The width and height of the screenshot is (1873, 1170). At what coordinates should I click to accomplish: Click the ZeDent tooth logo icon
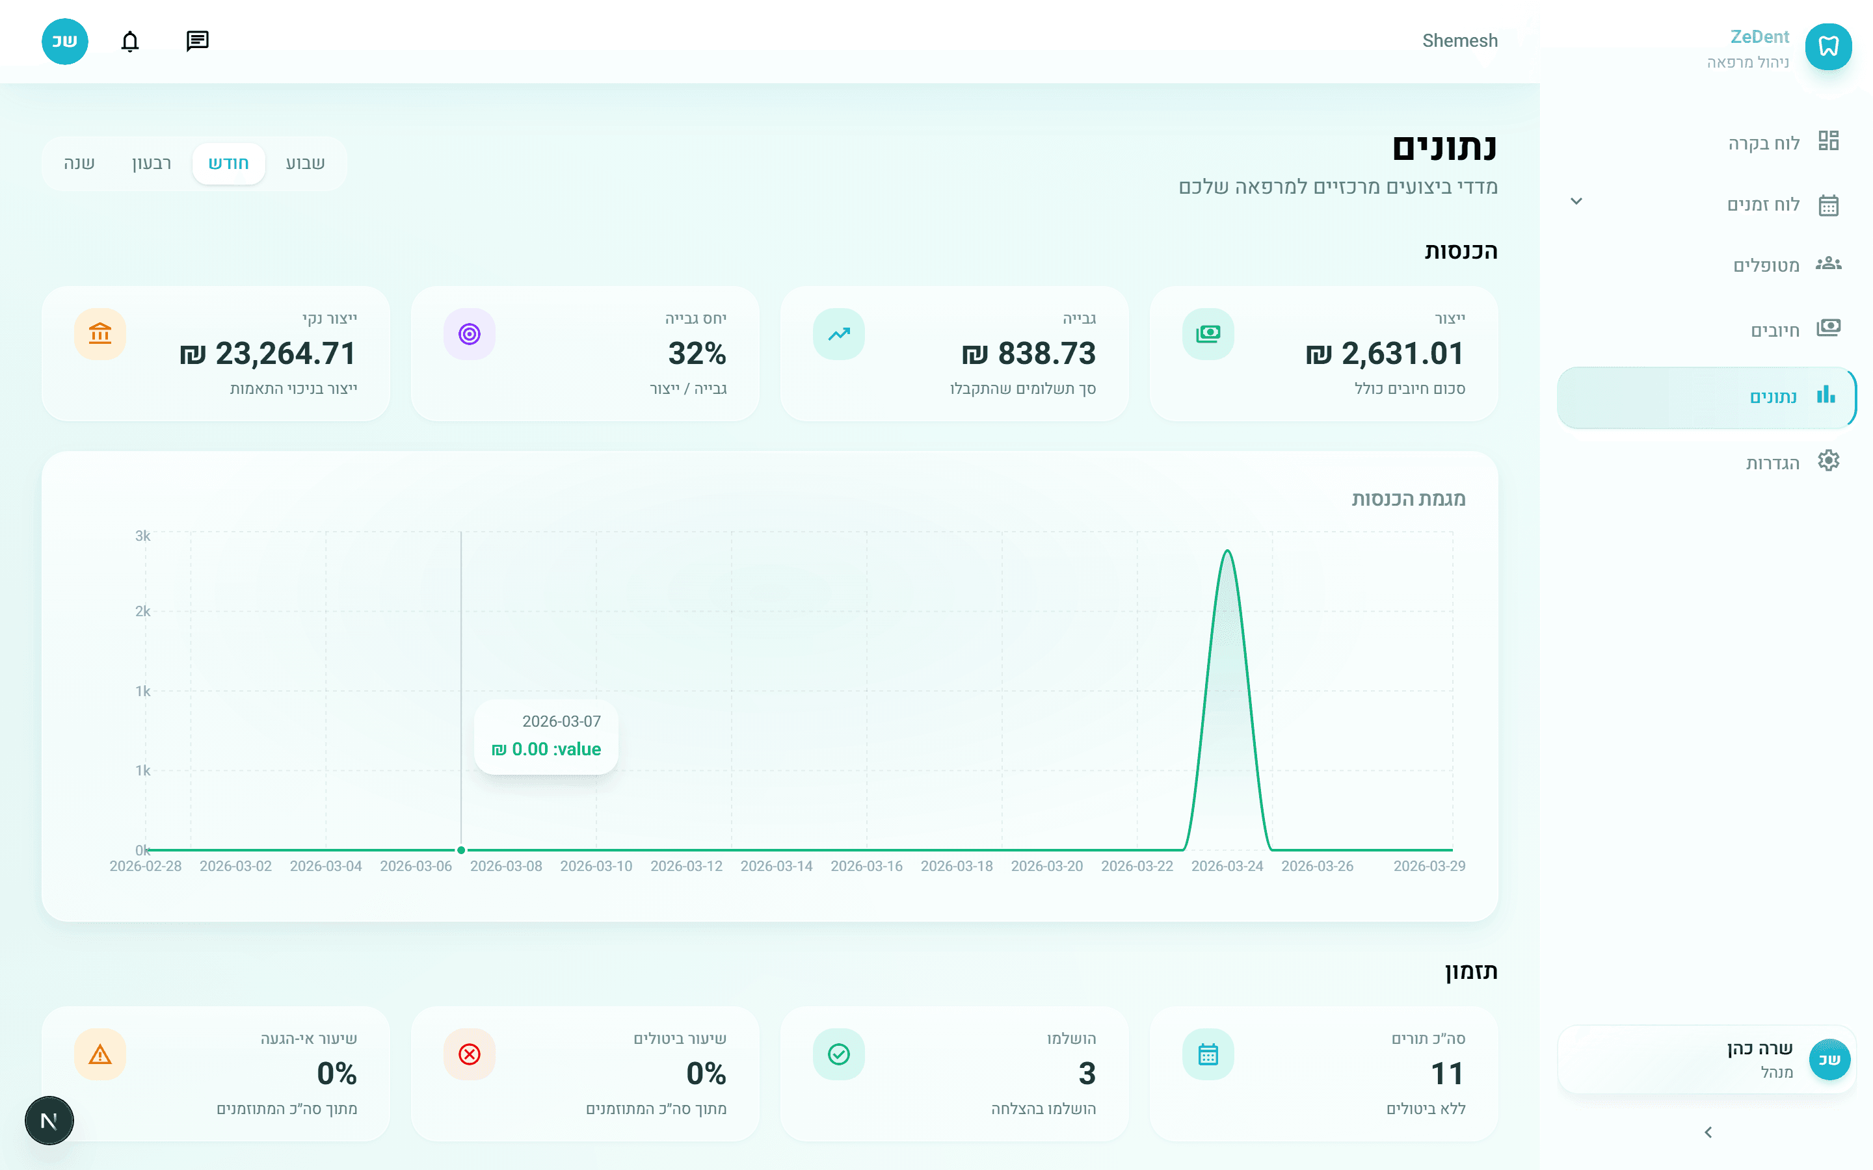click(1827, 46)
